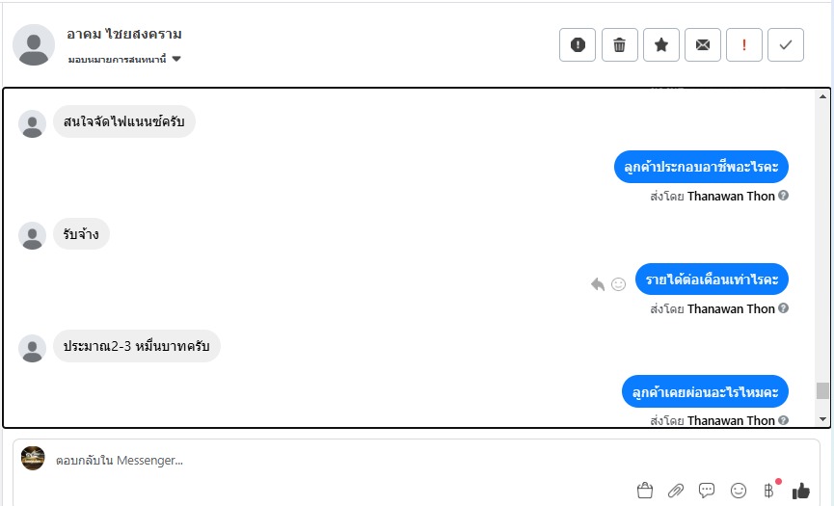Viewport: 834px width, 506px height.
Task: Open อาคม ไชยสงคราม contact name link
Action: tap(124, 35)
